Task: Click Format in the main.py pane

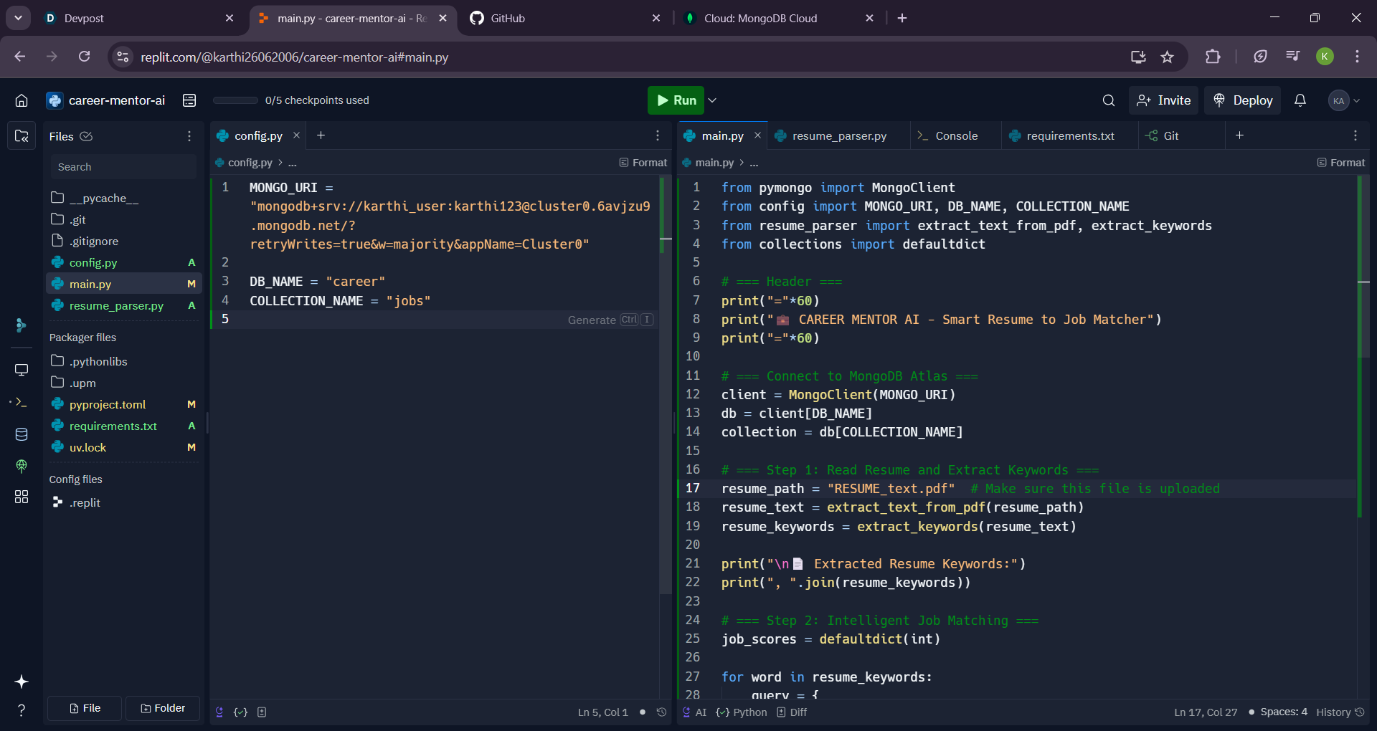Action: pos(1341,163)
